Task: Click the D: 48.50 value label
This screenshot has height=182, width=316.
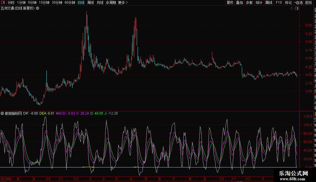Action: (x=96, y=113)
